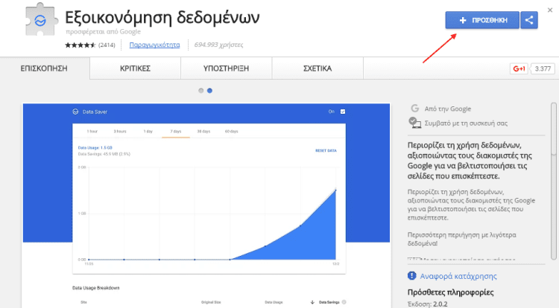Screen dimensions: 559x308
Task: Click the report abuse exclamation icon
Action: coord(411,275)
